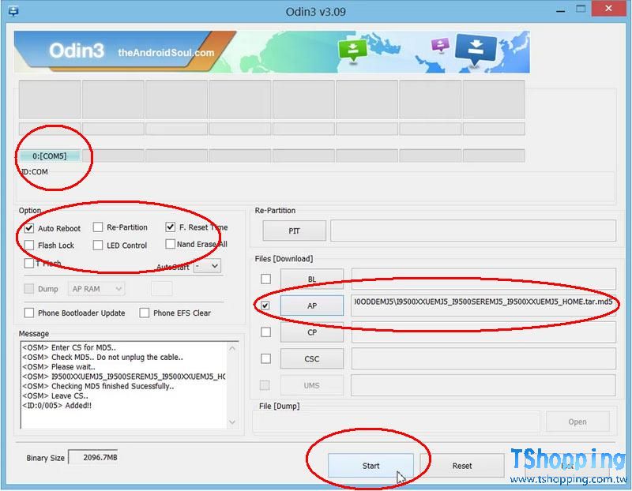This screenshot has height=491, width=632.
Task: Click the Binary Size value field
Action: pyautogui.click(x=93, y=458)
